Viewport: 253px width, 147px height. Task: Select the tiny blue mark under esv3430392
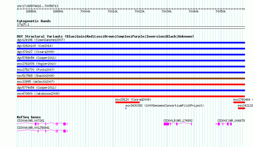click(x=126, y=108)
